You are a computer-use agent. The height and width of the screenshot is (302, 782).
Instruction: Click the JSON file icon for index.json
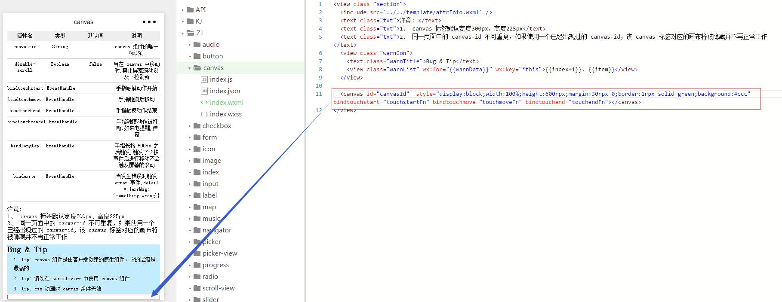(x=204, y=91)
